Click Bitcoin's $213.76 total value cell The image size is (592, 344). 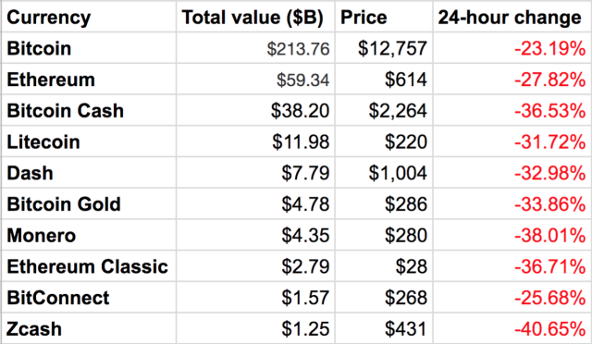(255, 48)
